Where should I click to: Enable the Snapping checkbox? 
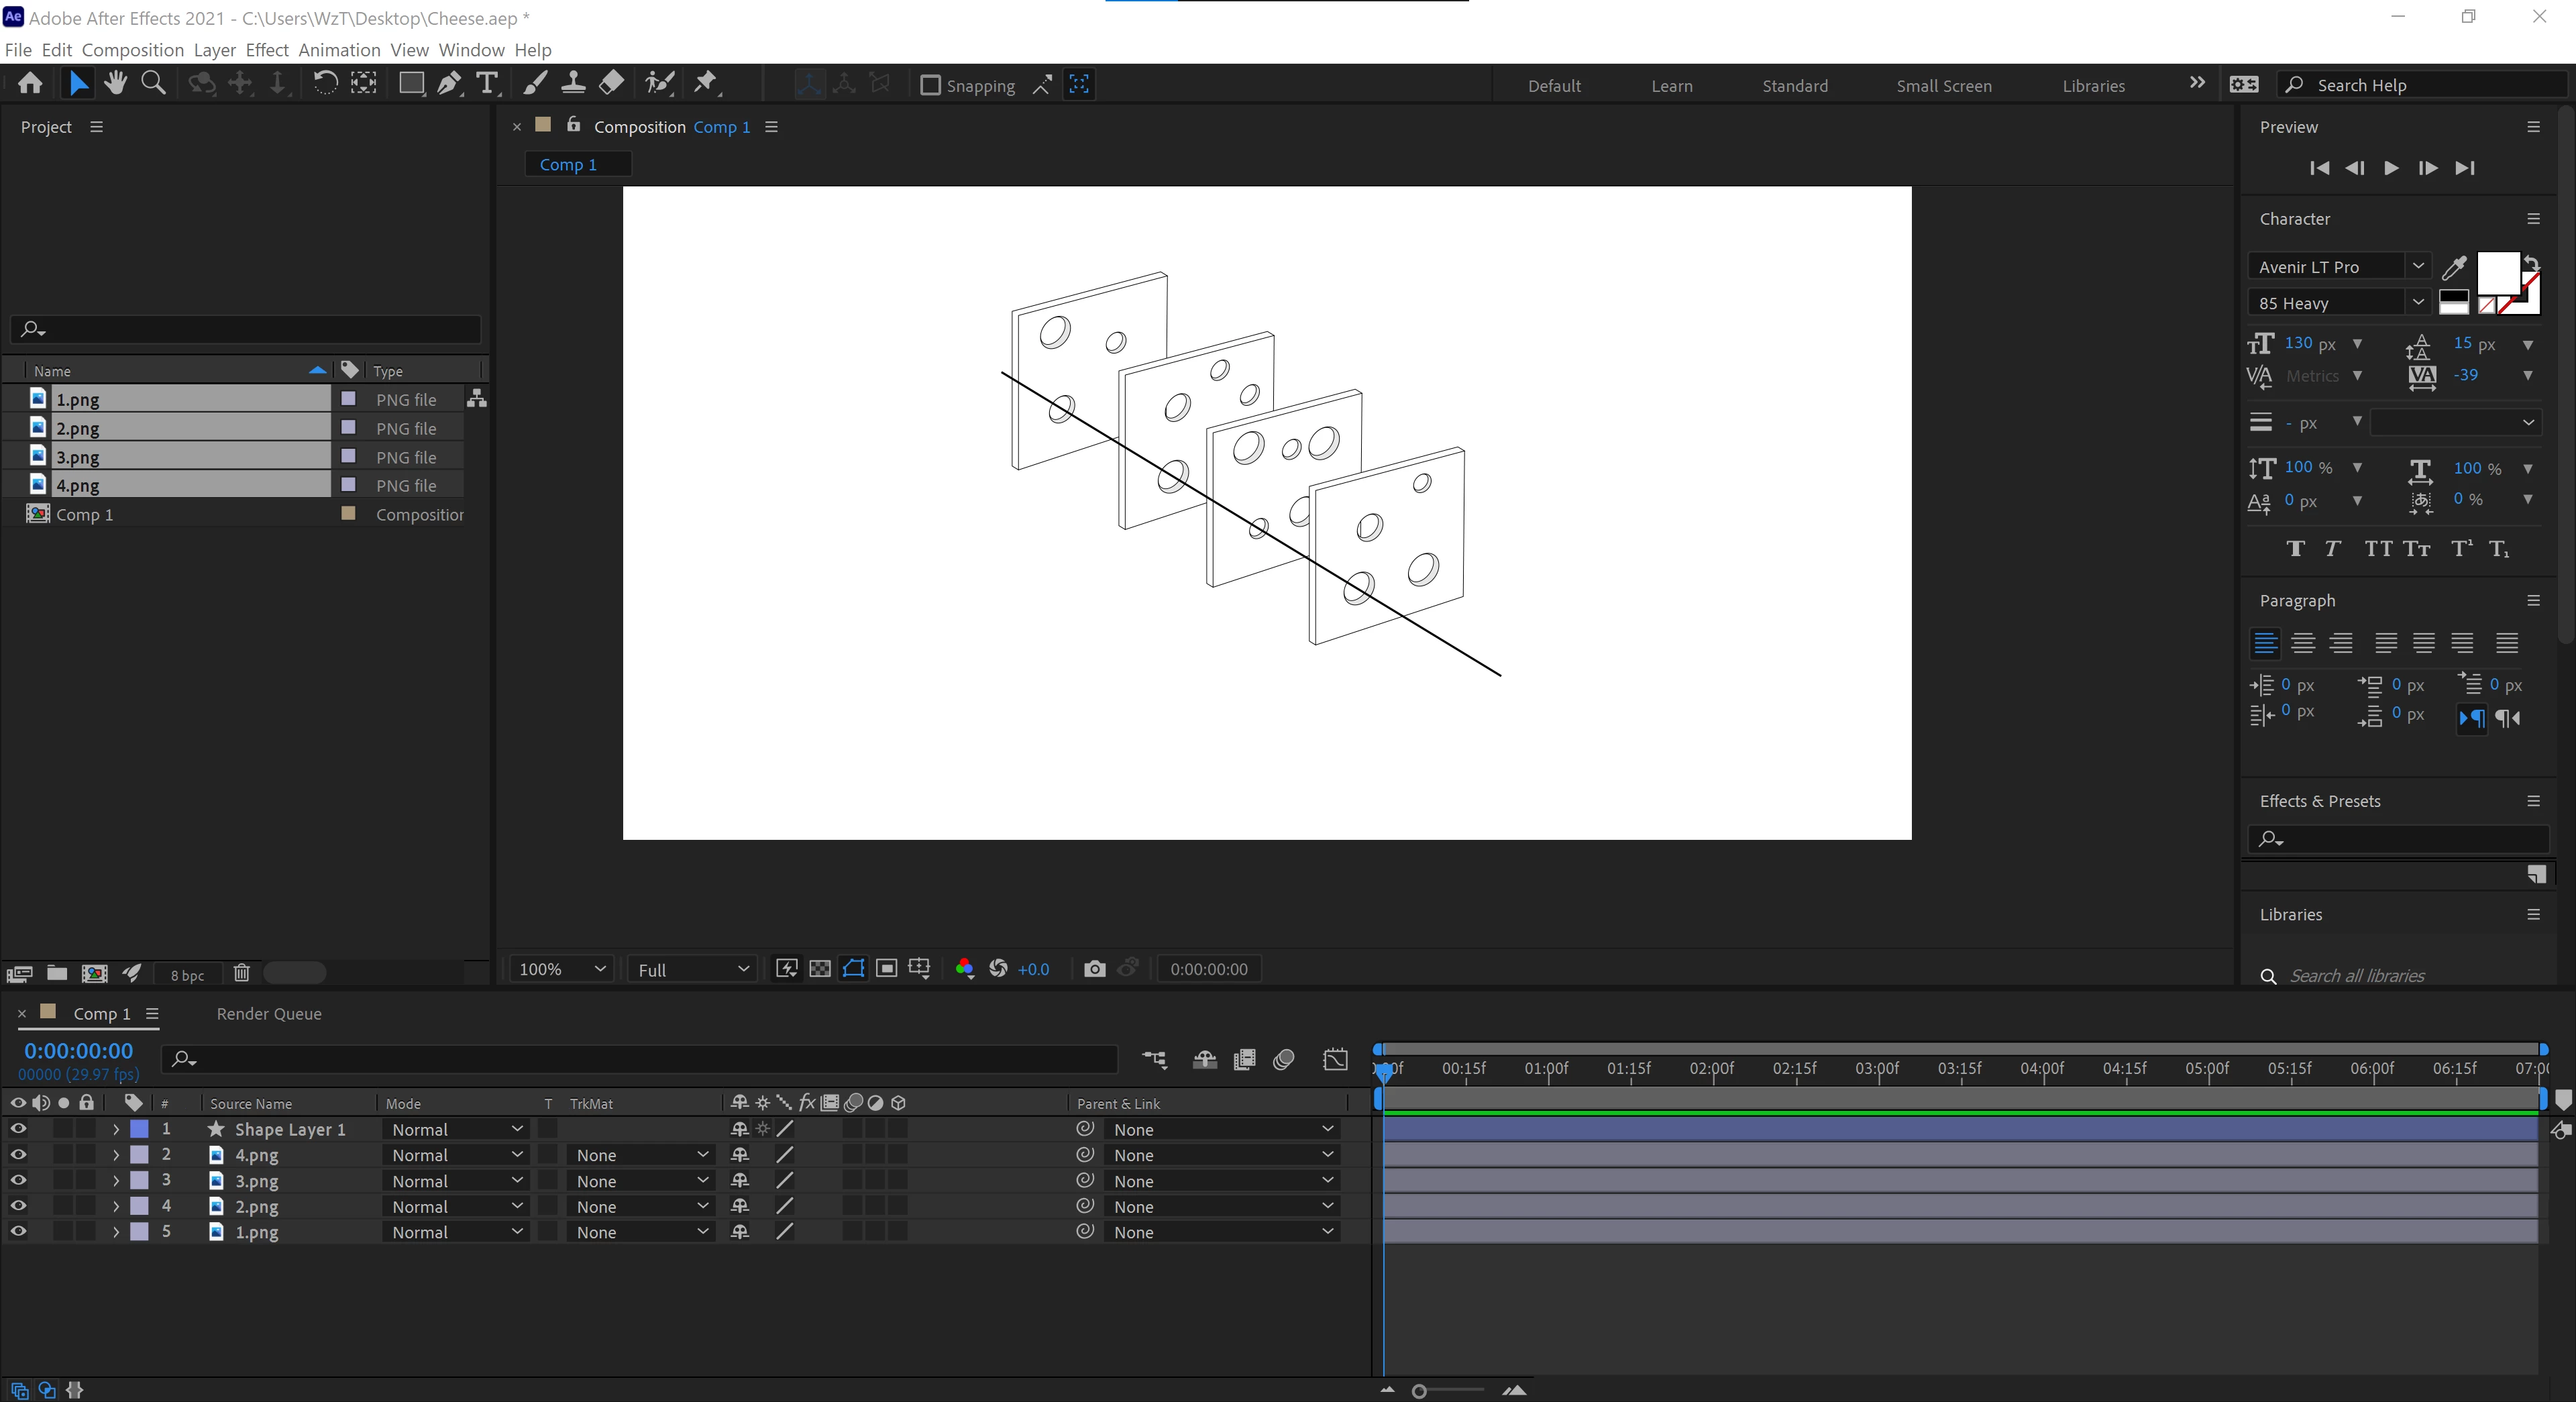pyautogui.click(x=930, y=85)
